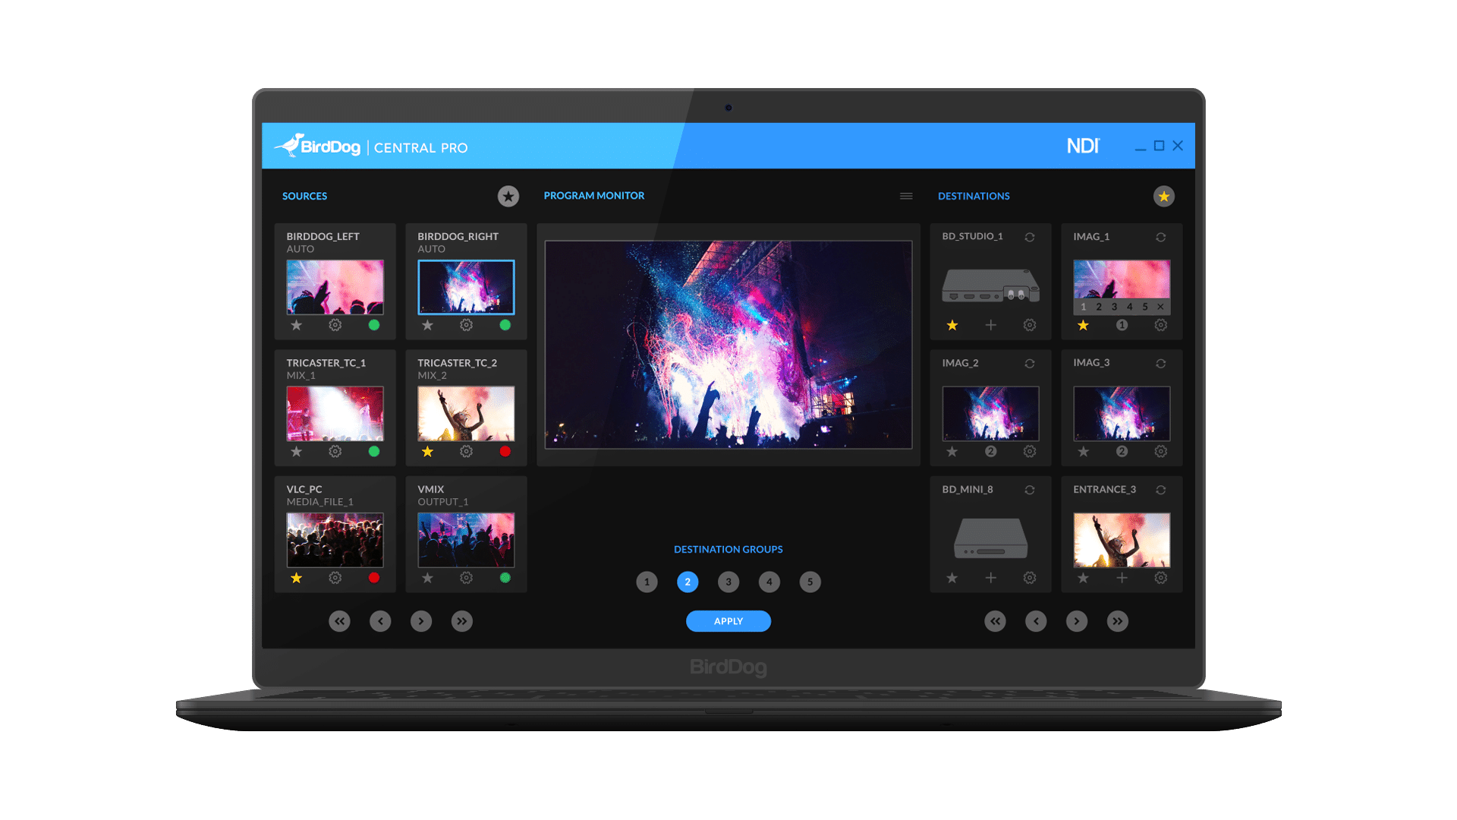Select destination group 1
The height and width of the screenshot is (820, 1457).
click(647, 582)
